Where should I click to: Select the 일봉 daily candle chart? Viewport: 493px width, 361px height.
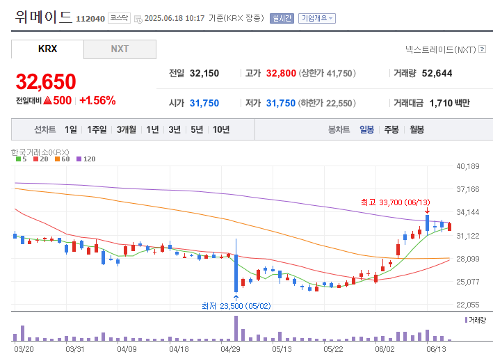tap(366, 129)
